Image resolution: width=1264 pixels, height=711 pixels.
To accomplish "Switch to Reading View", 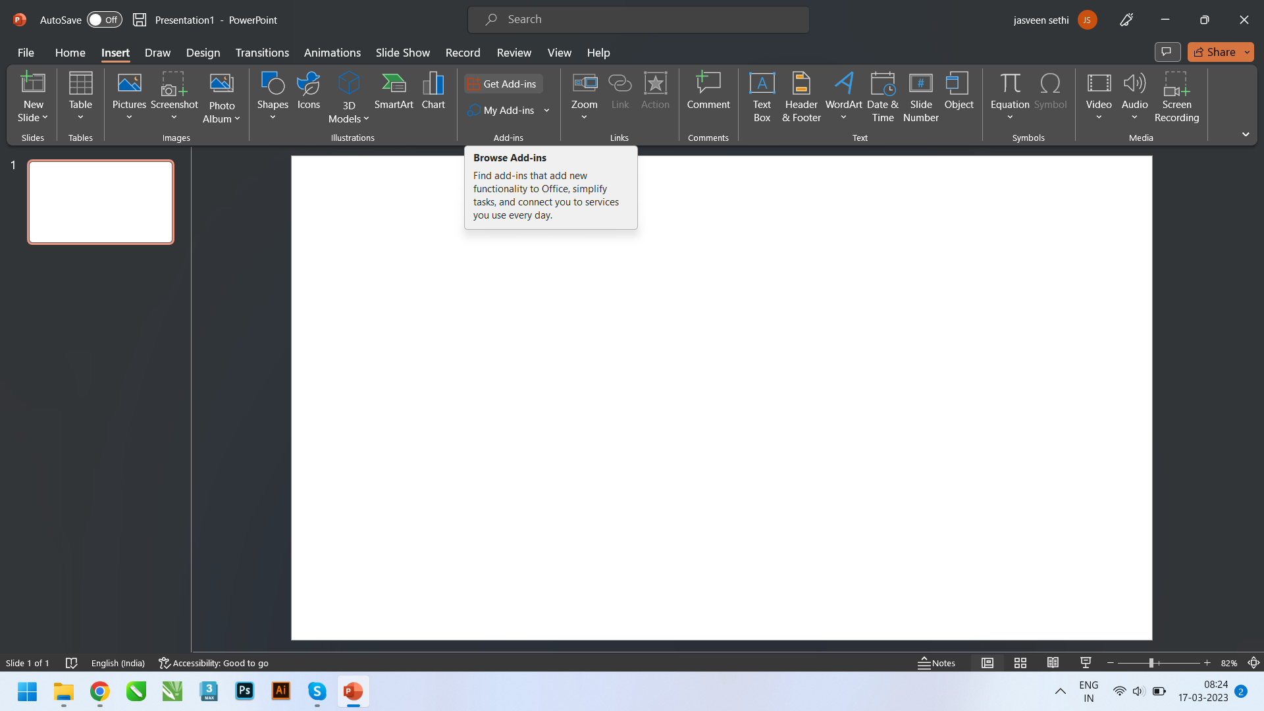I will coord(1053,663).
